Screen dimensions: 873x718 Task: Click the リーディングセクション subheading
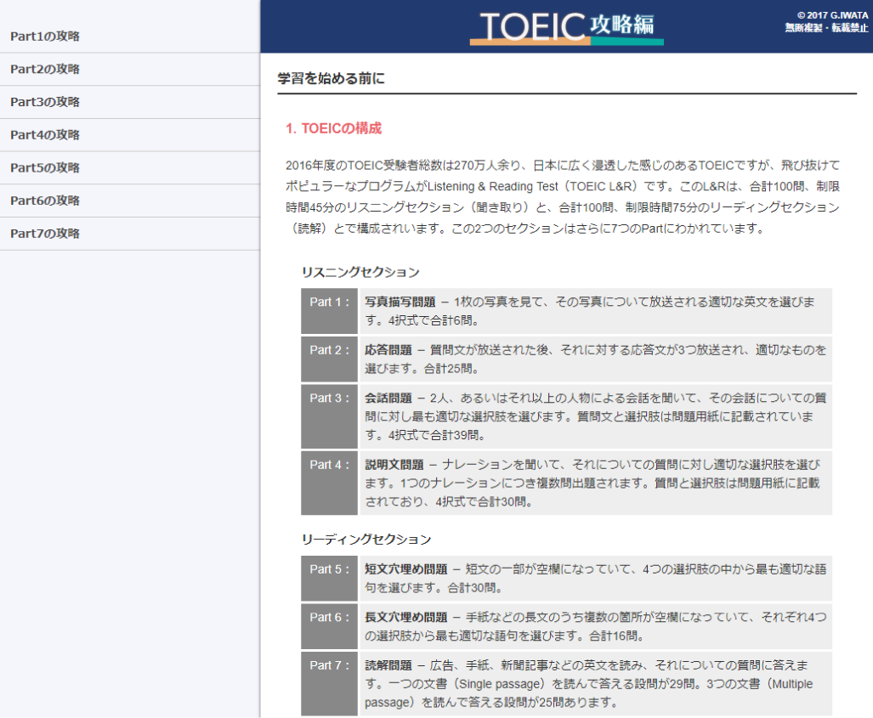pyautogui.click(x=366, y=540)
